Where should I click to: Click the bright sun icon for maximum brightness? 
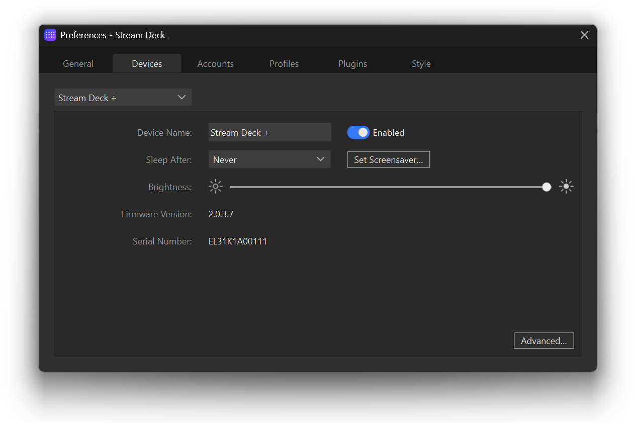tap(566, 187)
